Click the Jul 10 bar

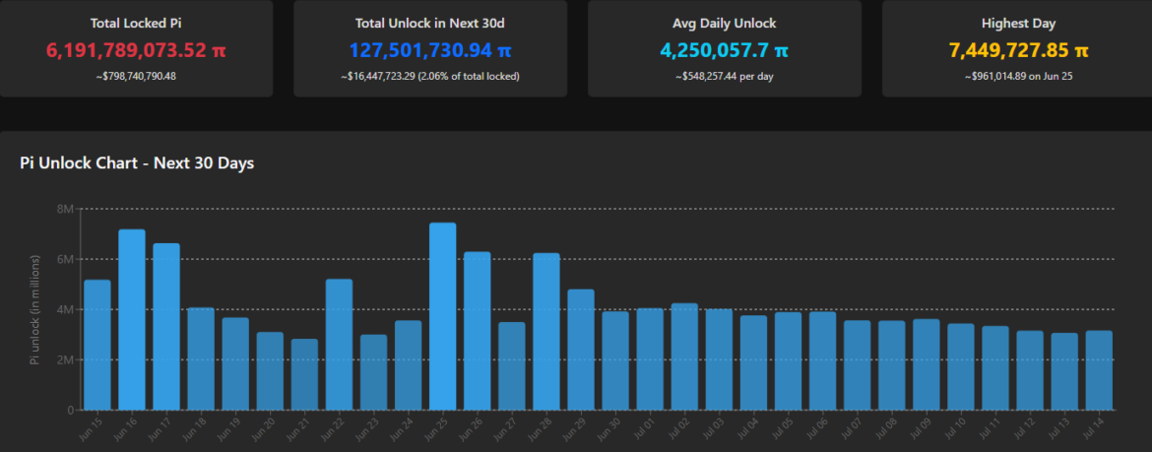click(961, 366)
